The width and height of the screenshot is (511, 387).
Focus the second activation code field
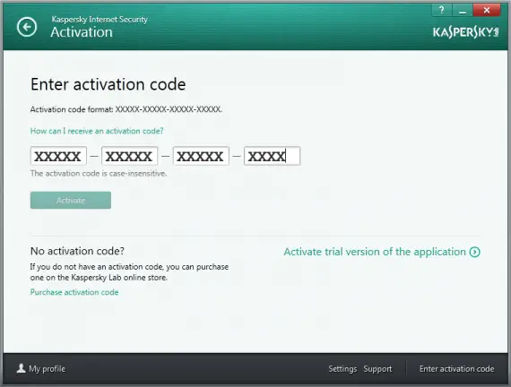coord(130,156)
